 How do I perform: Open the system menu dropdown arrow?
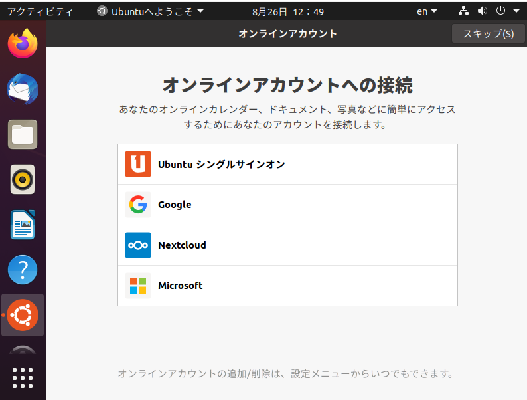[x=516, y=11]
